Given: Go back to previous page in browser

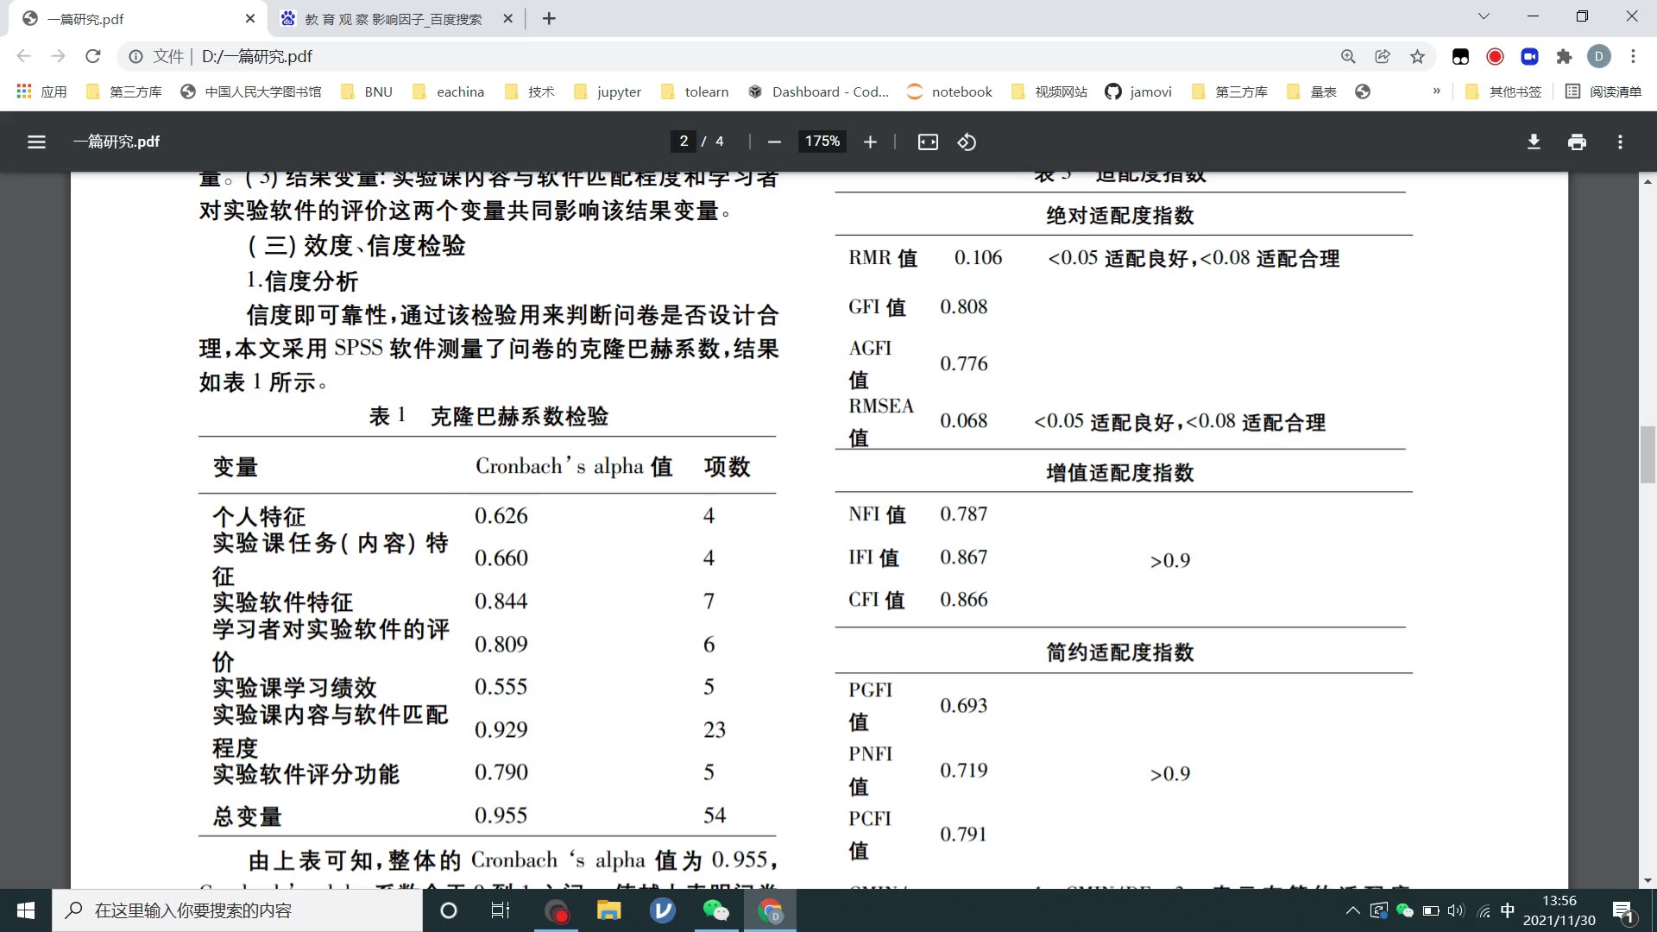Looking at the screenshot, I should pyautogui.click(x=23, y=56).
